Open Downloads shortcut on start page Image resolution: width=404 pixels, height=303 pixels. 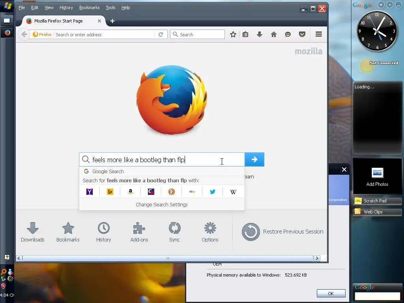point(33,232)
